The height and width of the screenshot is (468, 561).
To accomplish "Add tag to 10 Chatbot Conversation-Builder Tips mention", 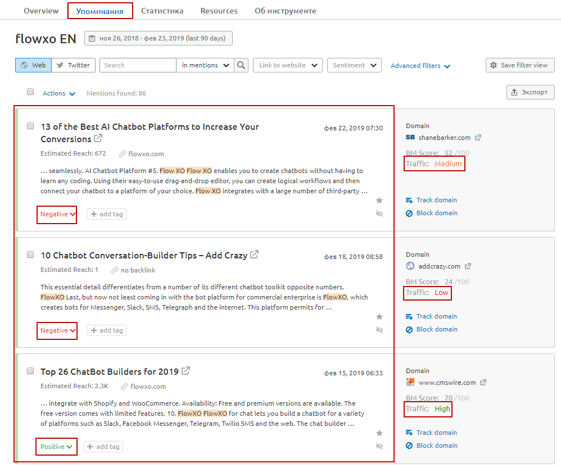I will click(x=107, y=330).
